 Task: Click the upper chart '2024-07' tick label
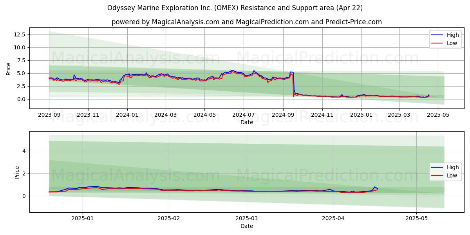[243, 115]
